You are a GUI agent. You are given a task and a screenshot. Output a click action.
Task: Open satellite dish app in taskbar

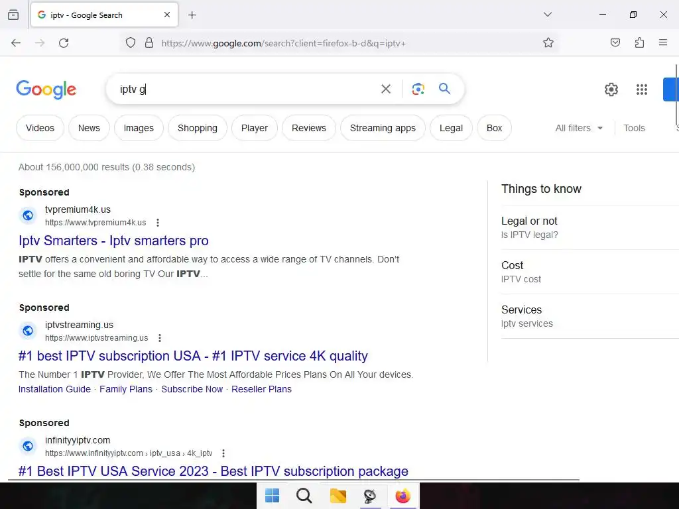[x=370, y=496]
